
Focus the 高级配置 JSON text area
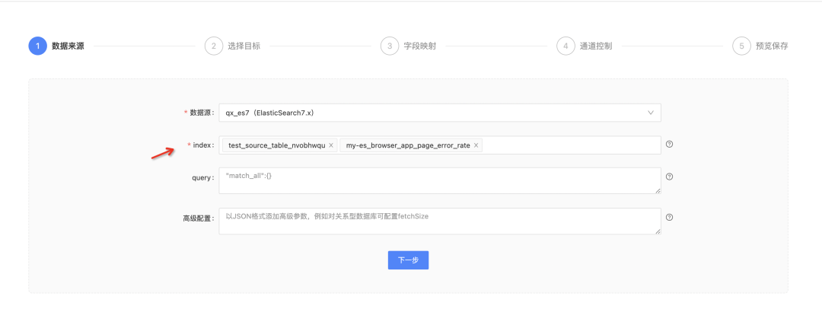440,221
